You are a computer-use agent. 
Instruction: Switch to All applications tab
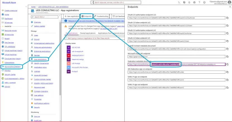[71, 33]
